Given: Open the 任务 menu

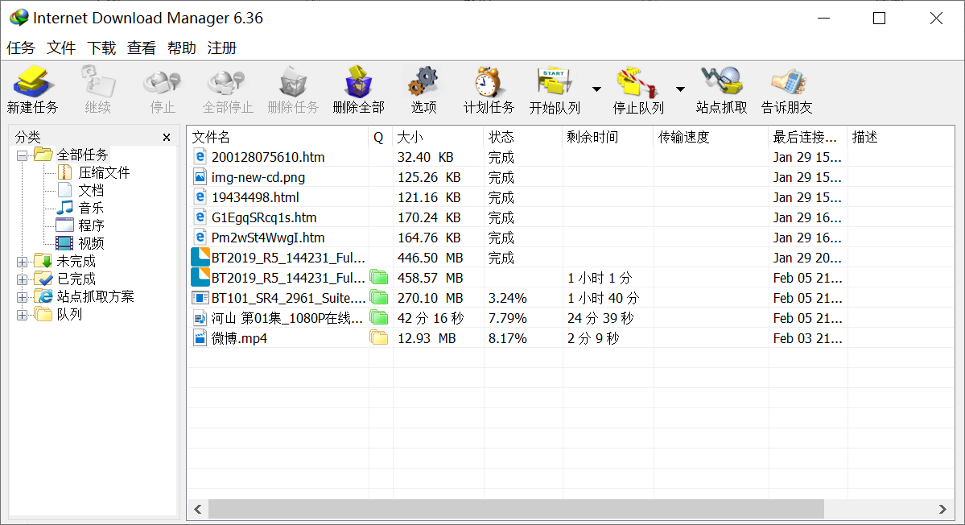Looking at the screenshot, I should tap(21, 48).
